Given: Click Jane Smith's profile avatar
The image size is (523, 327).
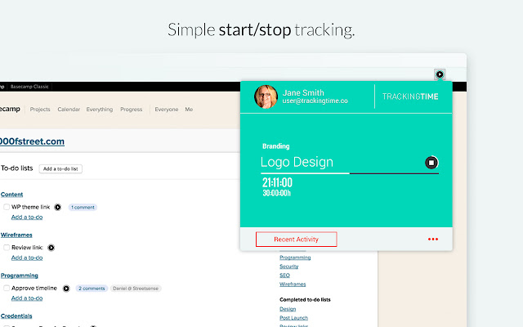Looking at the screenshot, I should 266,96.
